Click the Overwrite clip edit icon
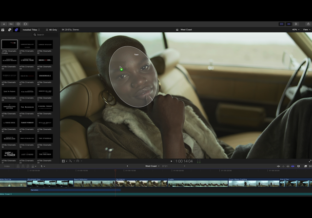This screenshot has width=312, height=218. [33, 166]
